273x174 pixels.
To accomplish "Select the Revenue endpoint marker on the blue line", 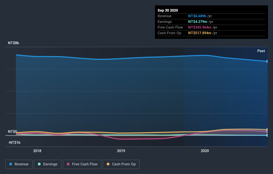I will click(x=267, y=61).
